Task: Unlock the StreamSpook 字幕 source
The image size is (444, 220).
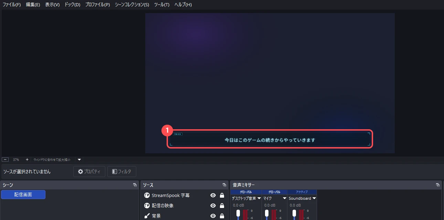Action: [222, 195]
